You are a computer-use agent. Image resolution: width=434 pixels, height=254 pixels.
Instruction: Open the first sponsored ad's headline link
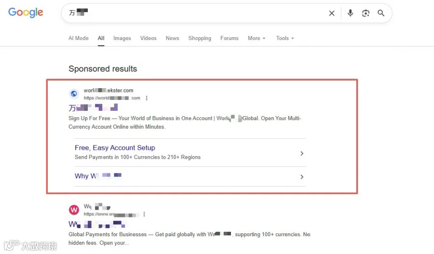93,107
